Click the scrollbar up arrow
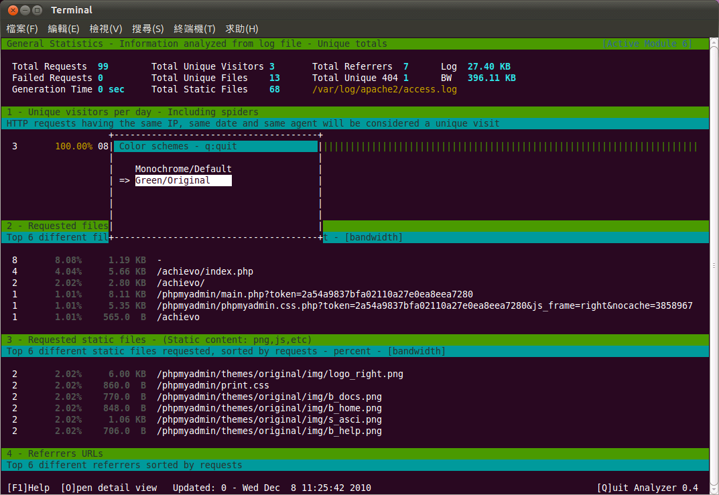Image resolution: width=719 pixels, height=495 pixels. pyautogui.click(x=714, y=42)
